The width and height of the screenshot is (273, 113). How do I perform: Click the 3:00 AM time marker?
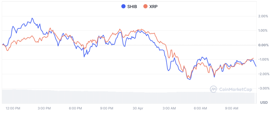click(x=169, y=108)
